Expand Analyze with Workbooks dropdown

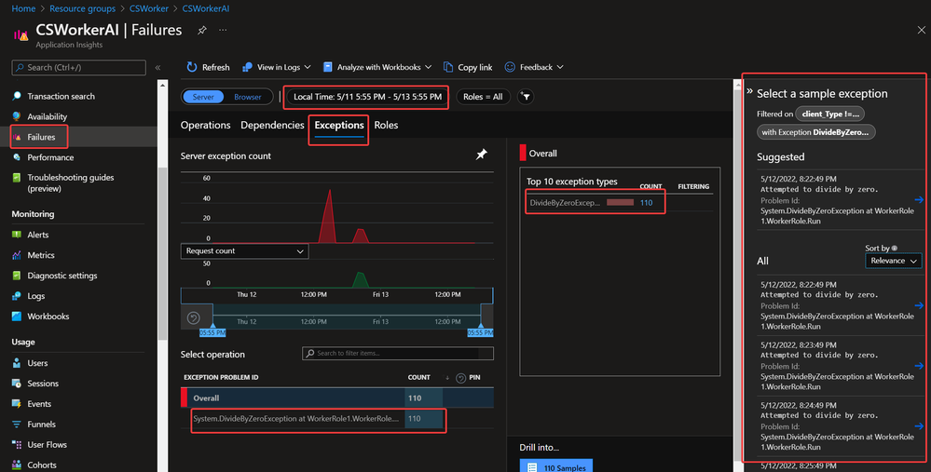pyautogui.click(x=377, y=67)
